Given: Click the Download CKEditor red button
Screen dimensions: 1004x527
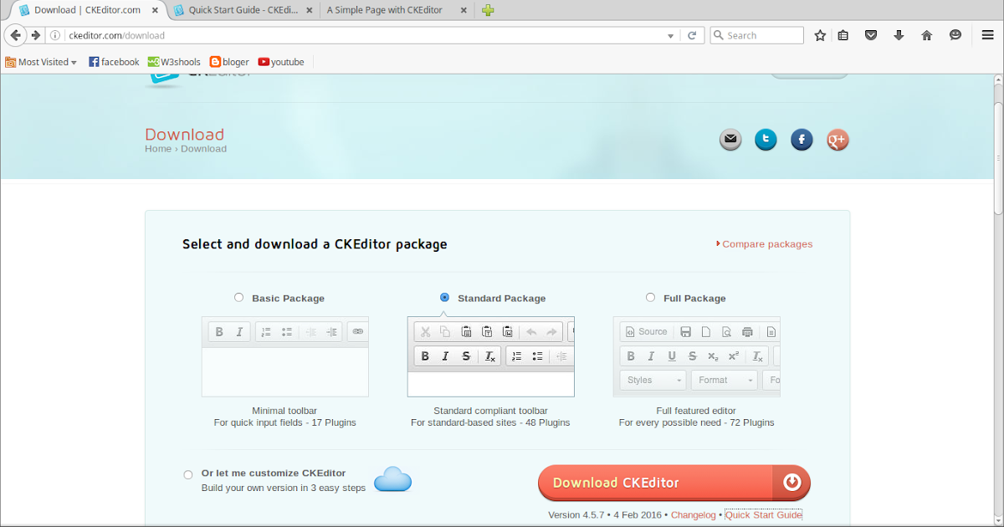Looking at the screenshot, I should click(x=674, y=483).
